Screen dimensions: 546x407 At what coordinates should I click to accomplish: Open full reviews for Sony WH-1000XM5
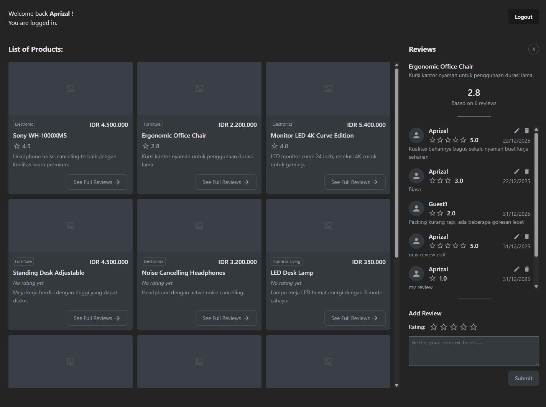97,182
